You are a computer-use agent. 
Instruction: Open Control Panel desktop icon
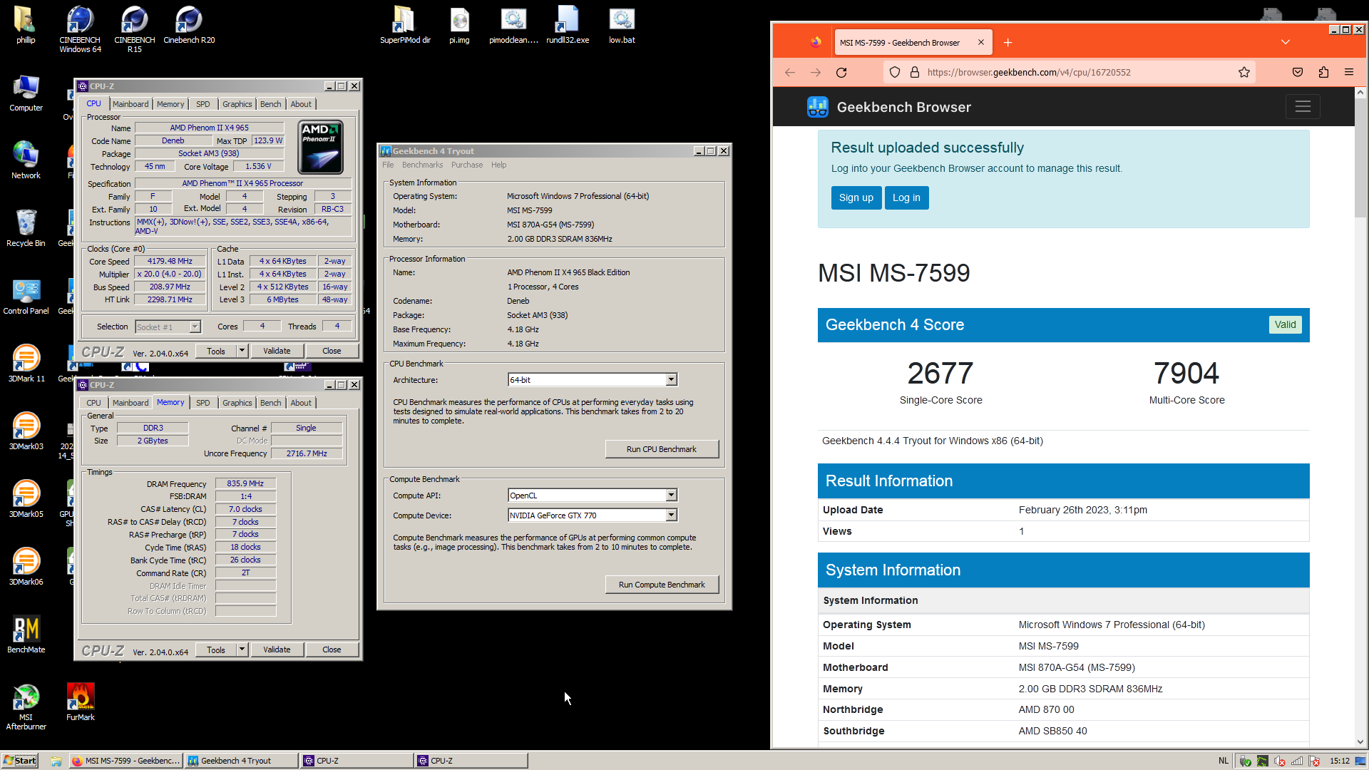26,296
